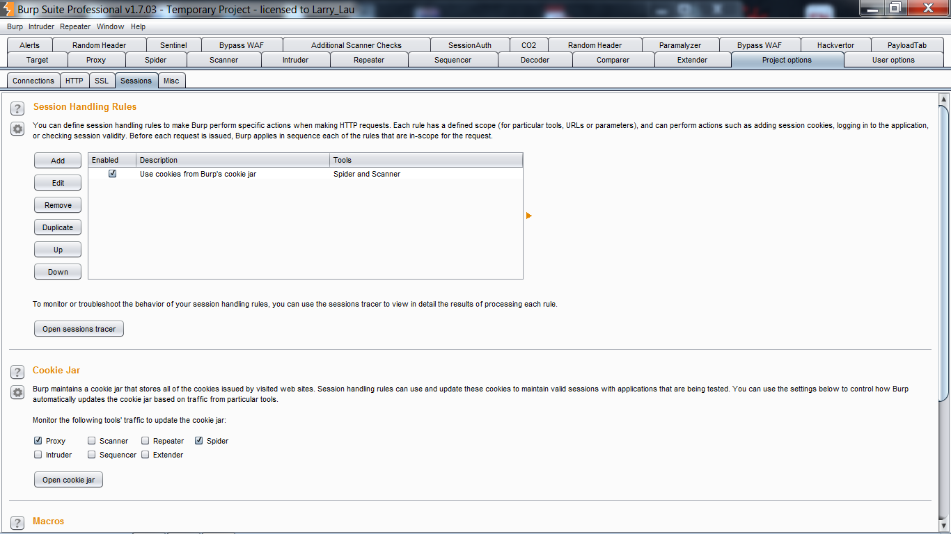Move the rule Up
This screenshot has height=534, width=951.
[58, 250]
